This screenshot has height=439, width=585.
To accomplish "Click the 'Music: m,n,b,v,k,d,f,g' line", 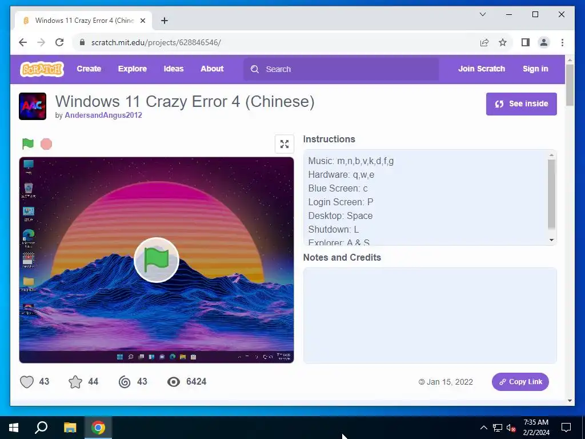I will click(x=351, y=161).
